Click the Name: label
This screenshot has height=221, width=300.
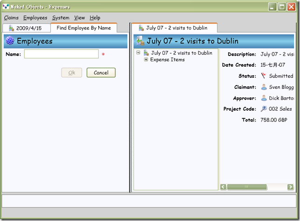(13, 54)
